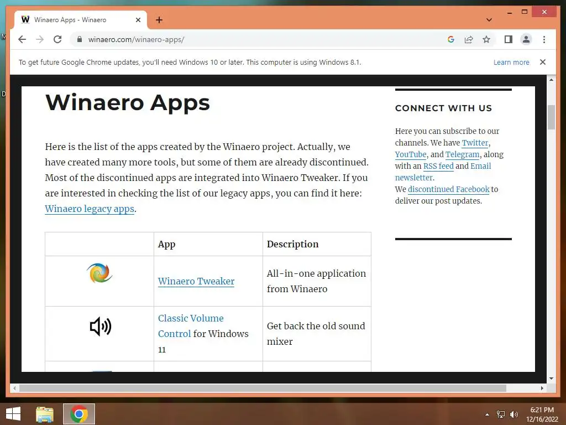The width and height of the screenshot is (566, 425).
Task: Open the network tray icon
Action: [x=501, y=414]
